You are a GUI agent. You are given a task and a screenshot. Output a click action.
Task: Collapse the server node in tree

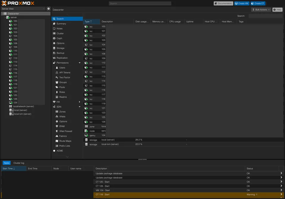point(5,17)
